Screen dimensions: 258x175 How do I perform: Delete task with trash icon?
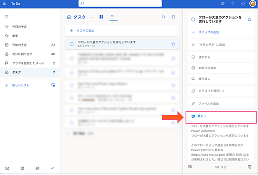pos(250,167)
